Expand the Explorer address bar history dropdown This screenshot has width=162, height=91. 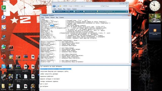tap(101, 6)
